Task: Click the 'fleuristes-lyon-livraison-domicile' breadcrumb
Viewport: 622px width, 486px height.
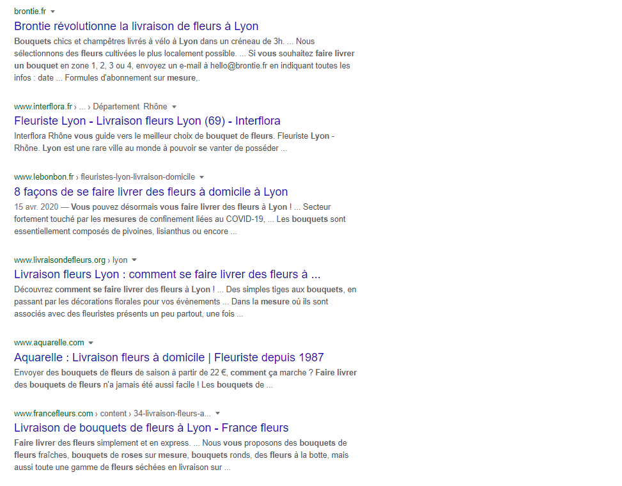Action: pos(138,176)
